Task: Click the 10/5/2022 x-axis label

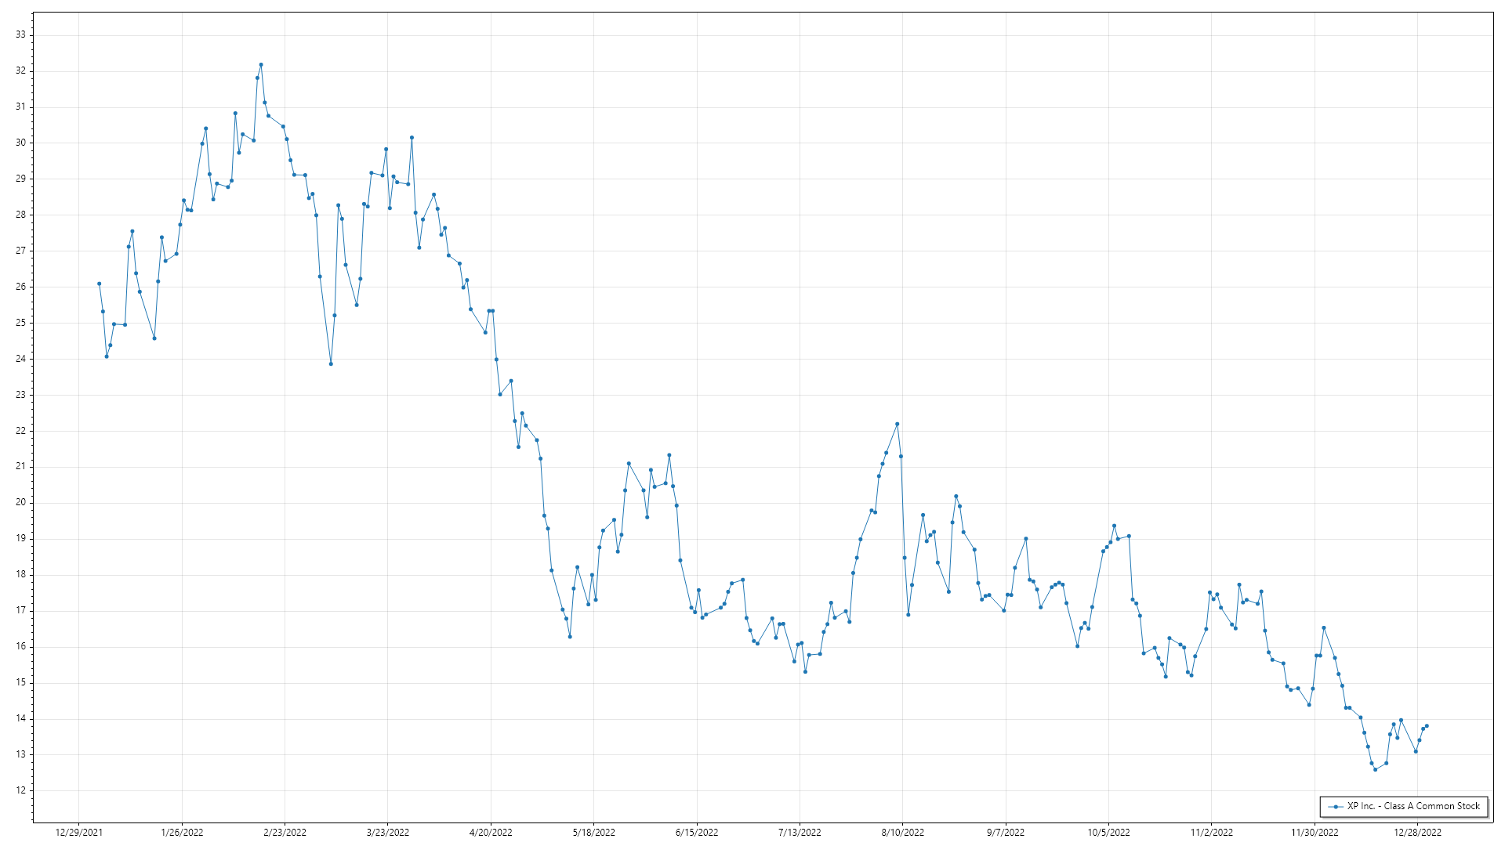Action: click(1108, 833)
